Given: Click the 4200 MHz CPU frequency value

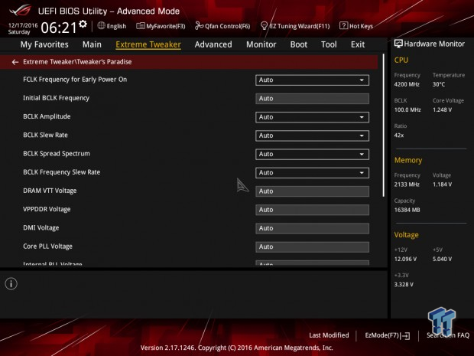Looking at the screenshot, I should click(x=407, y=84).
